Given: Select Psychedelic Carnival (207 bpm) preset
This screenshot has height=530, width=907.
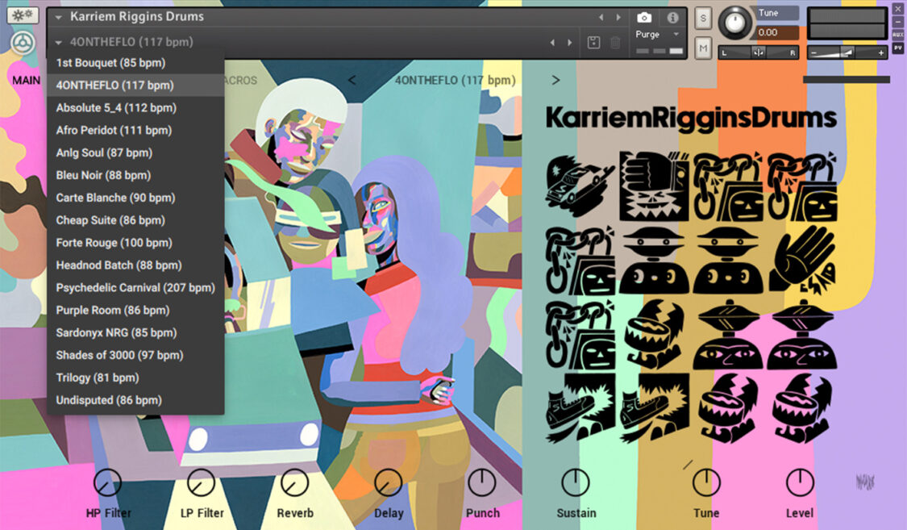Looking at the screenshot, I should point(135,287).
